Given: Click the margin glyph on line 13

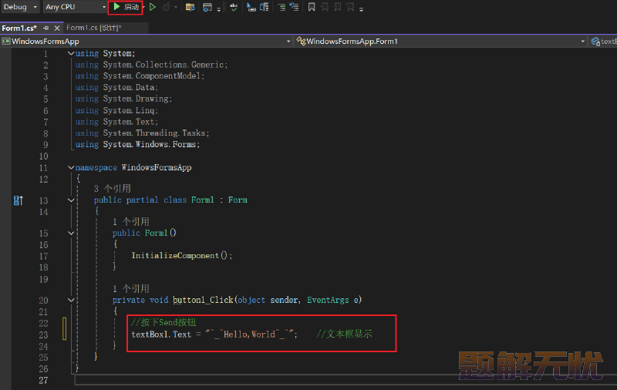Looking at the screenshot, I should click(x=18, y=200).
